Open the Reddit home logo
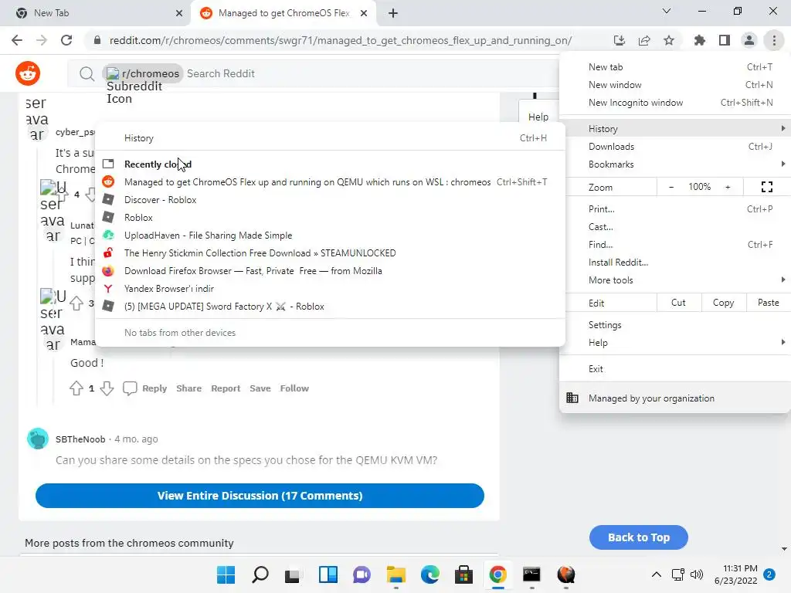791x593 pixels. [x=28, y=73]
